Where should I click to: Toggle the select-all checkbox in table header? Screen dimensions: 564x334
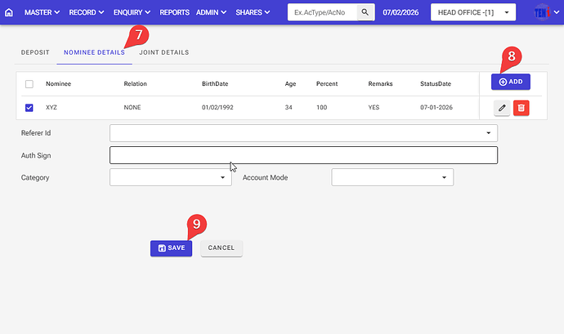click(30, 84)
